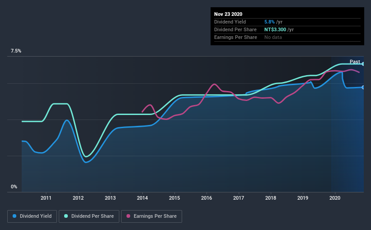Click the 7.5% y-axis label
Image resolution: width=371 pixels, height=230 pixels.
coord(16,51)
